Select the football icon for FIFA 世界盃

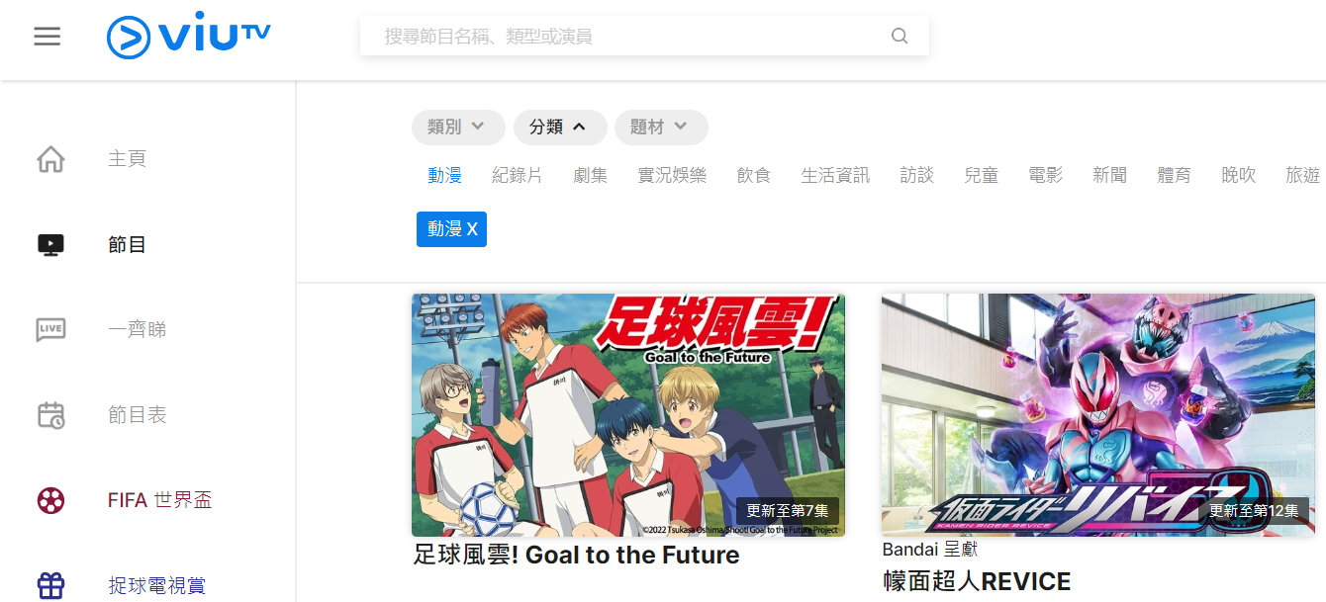point(50,500)
